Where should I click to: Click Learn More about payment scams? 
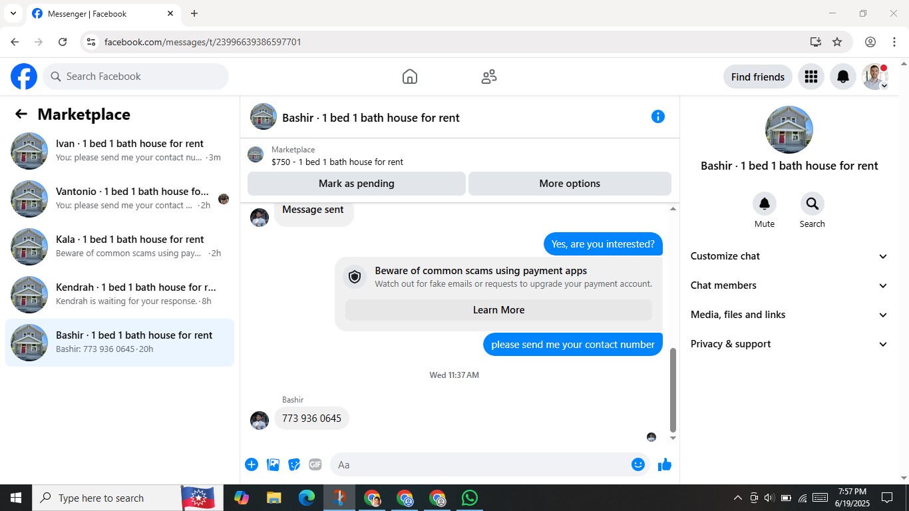click(498, 310)
